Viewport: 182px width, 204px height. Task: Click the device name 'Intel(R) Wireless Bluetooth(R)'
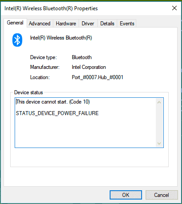tap(61, 38)
